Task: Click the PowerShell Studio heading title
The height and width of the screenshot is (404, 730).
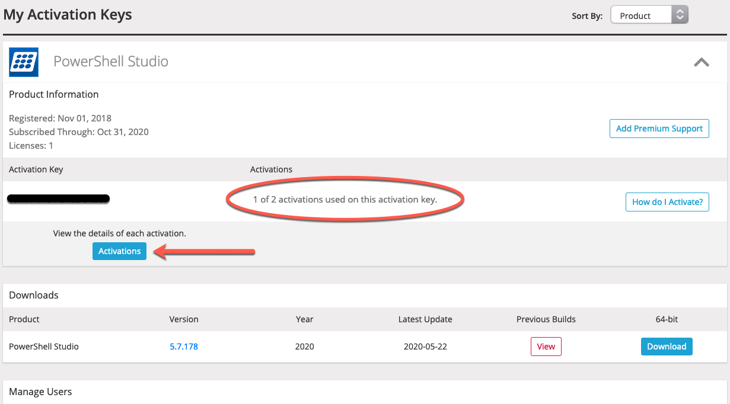Action: (x=111, y=62)
